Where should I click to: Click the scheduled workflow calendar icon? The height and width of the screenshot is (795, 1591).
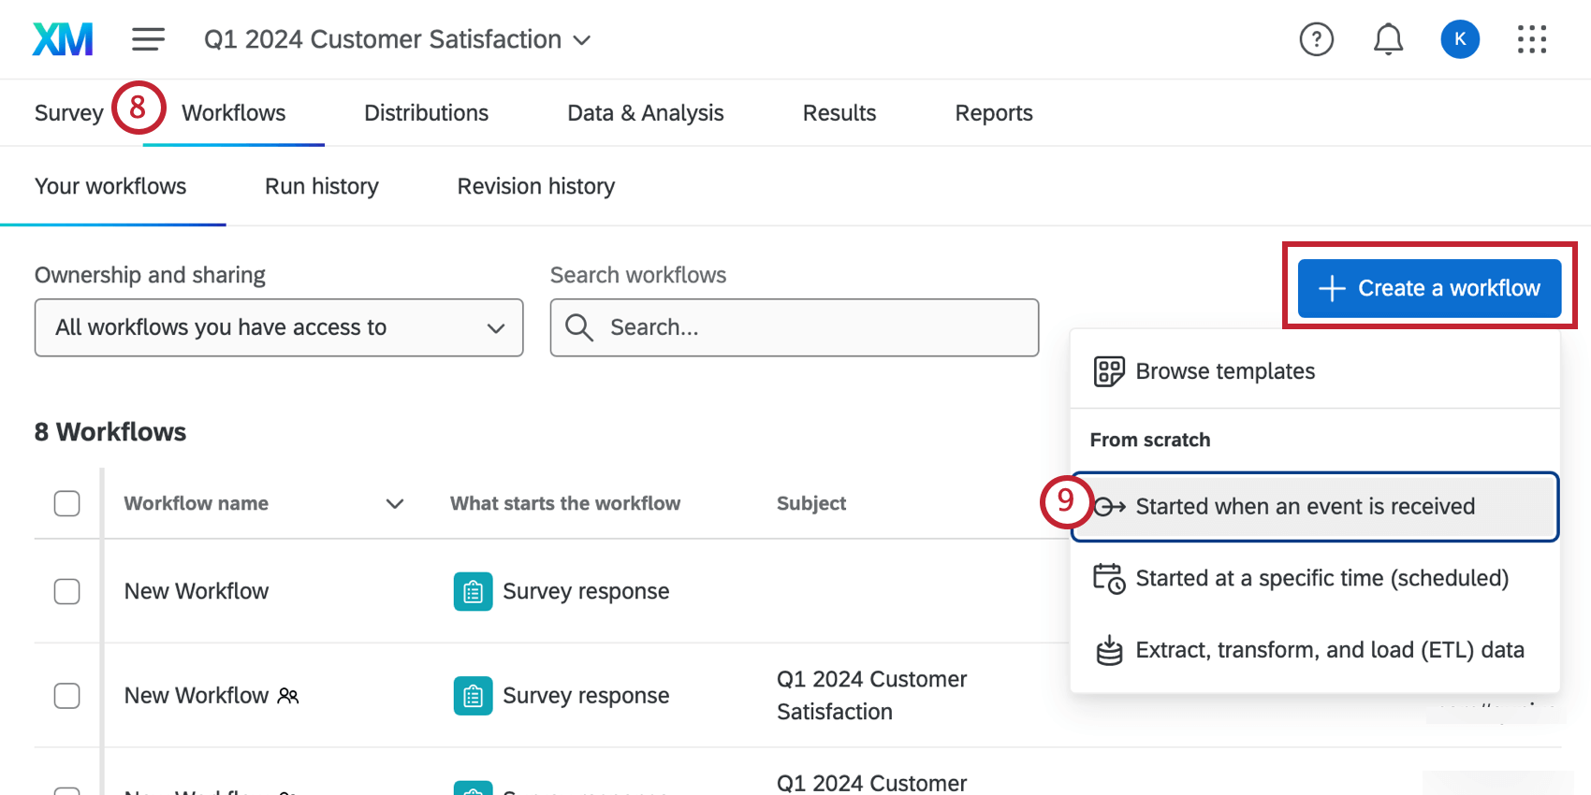pyautogui.click(x=1109, y=578)
